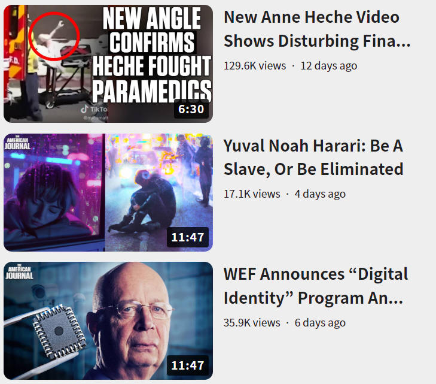Image resolution: width=436 pixels, height=384 pixels.
Task: Click the American Journal logo on Harari thumbnail
Action: (17, 143)
